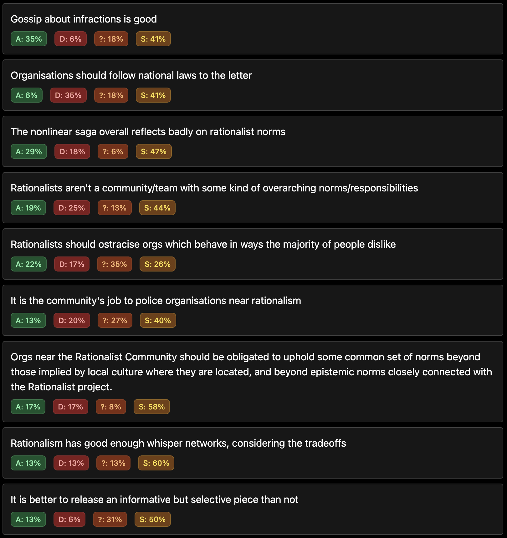Choose "S: 58%" under the common norms statement

(x=152, y=407)
